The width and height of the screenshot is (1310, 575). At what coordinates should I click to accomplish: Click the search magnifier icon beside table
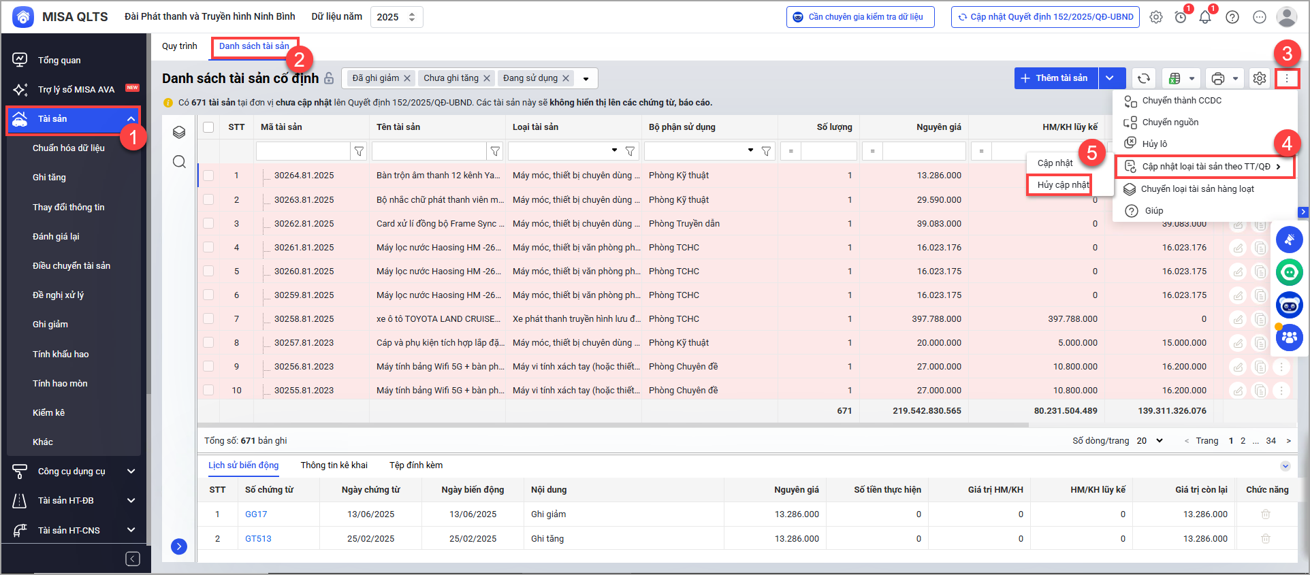[179, 161]
